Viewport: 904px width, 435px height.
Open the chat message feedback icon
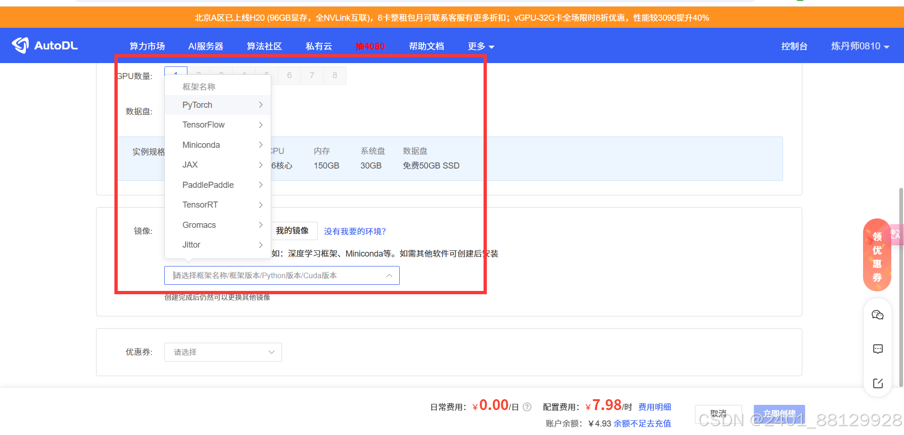878,349
